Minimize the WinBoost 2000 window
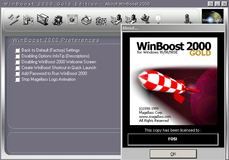 pos(217,4)
